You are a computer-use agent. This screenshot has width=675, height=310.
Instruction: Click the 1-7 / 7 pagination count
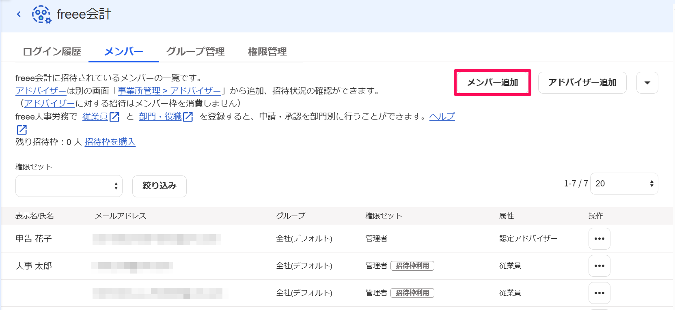tap(576, 184)
